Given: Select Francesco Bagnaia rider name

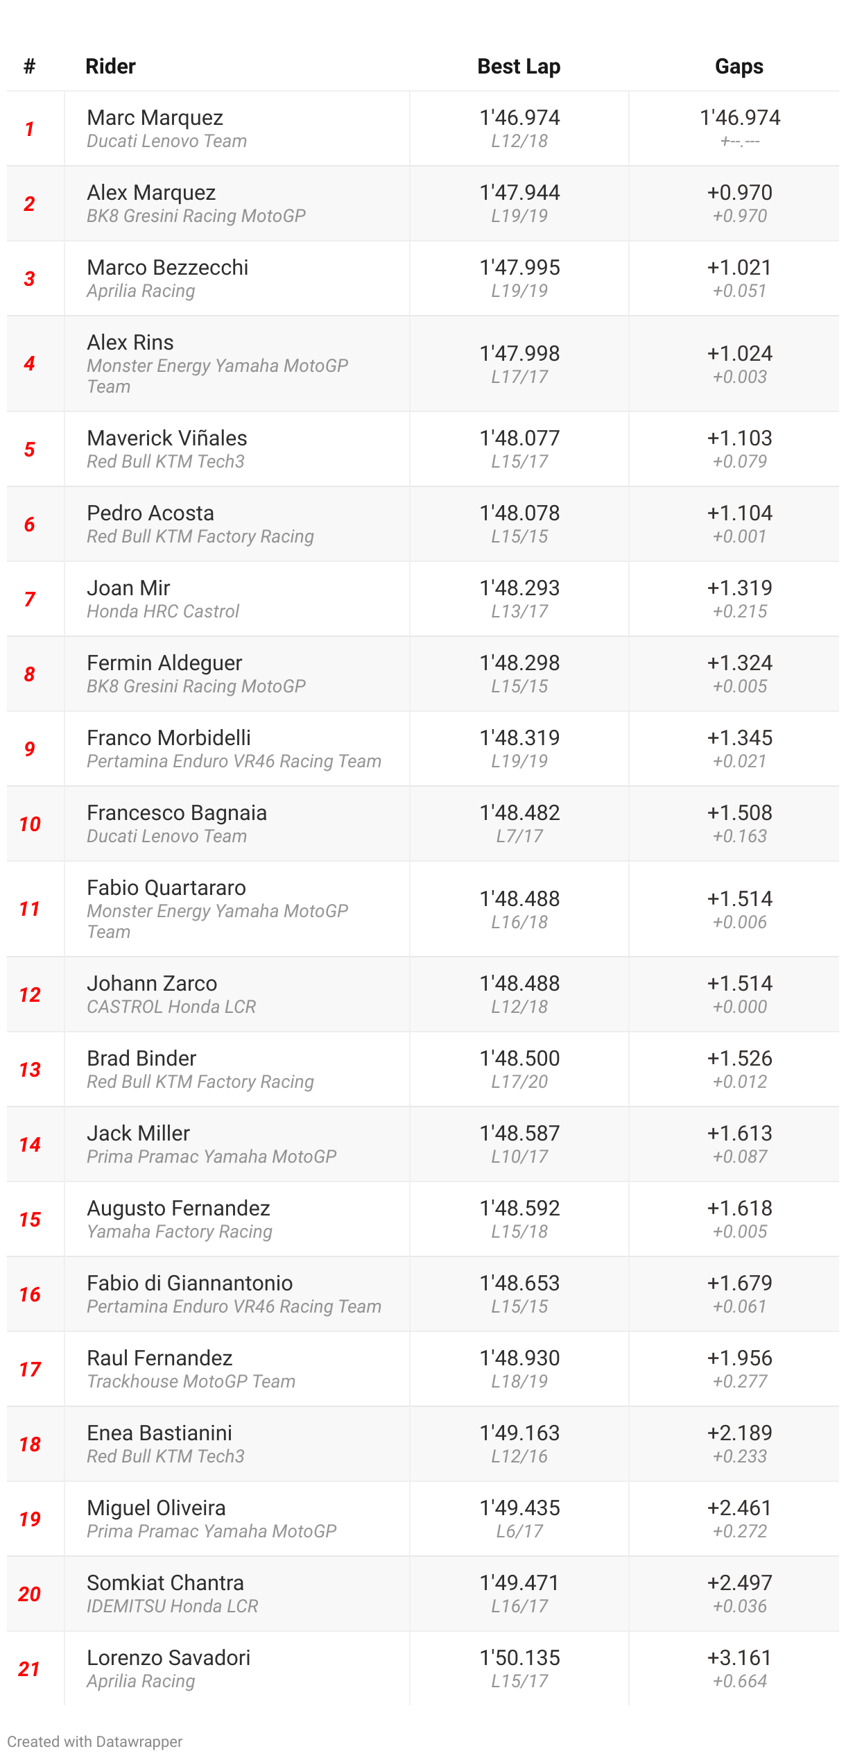Looking at the screenshot, I should [177, 813].
